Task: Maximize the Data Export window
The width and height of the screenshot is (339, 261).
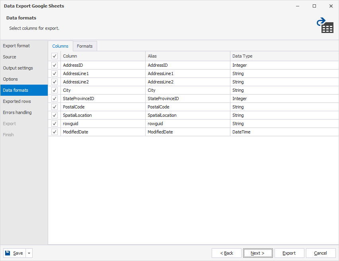Action: click(314, 6)
